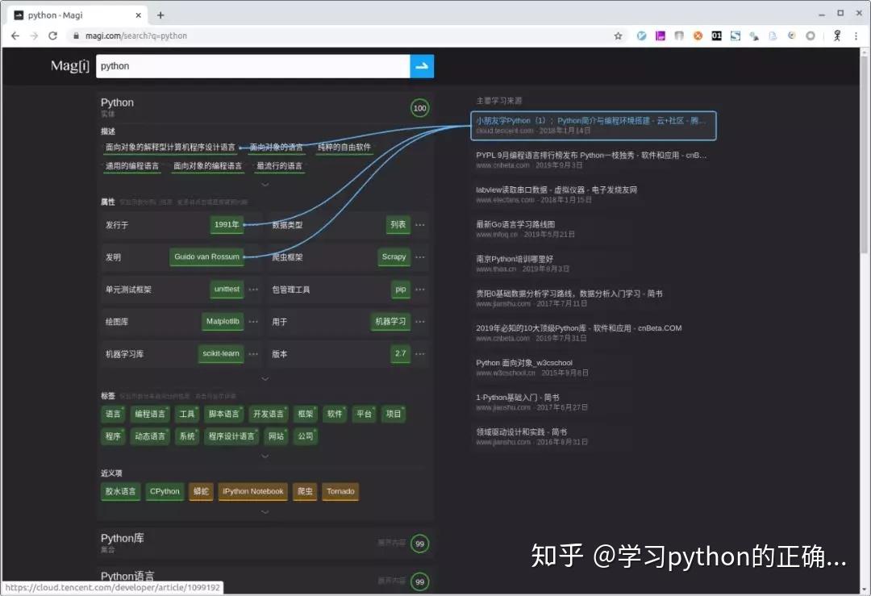Open PYPL 9月编程语言排行榜 source link
Image resolution: width=871 pixels, height=596 pixels.
[x=591, y=155]
